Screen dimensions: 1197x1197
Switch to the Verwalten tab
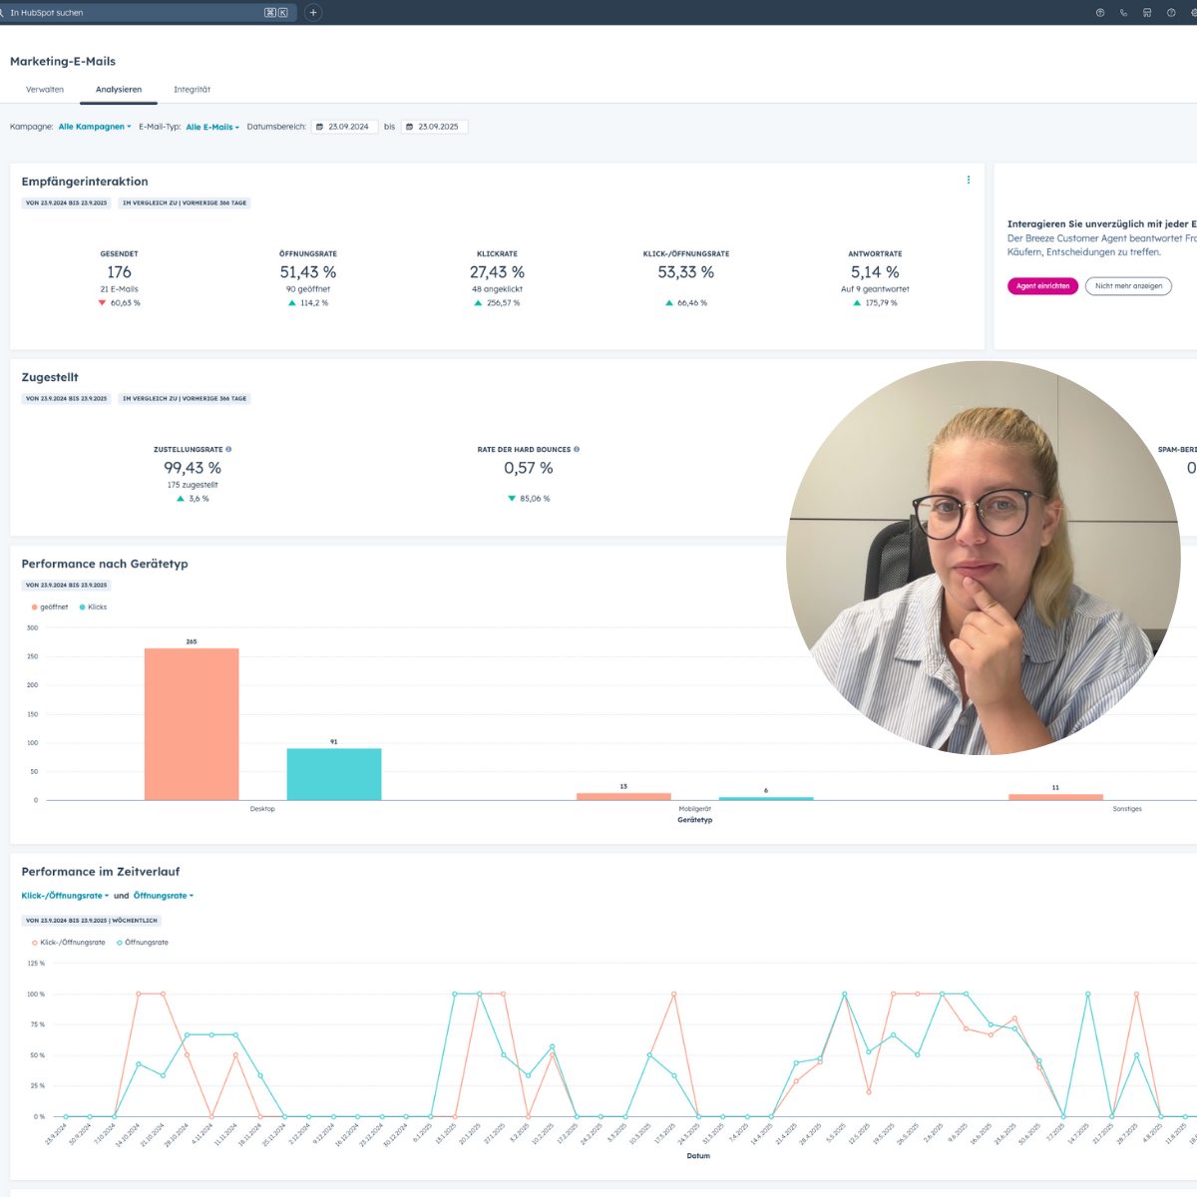45,90
